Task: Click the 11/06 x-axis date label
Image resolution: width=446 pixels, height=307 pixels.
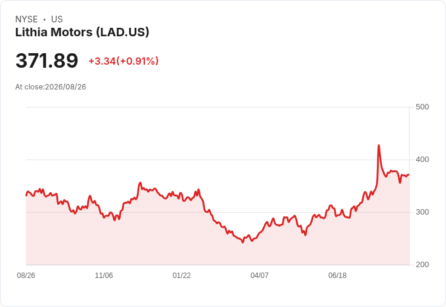Action: 104,275
